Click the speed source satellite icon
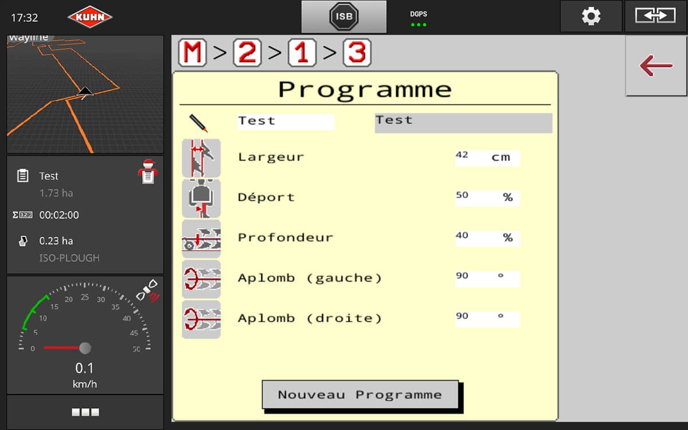Screen dimensions: 688x430 148,291
